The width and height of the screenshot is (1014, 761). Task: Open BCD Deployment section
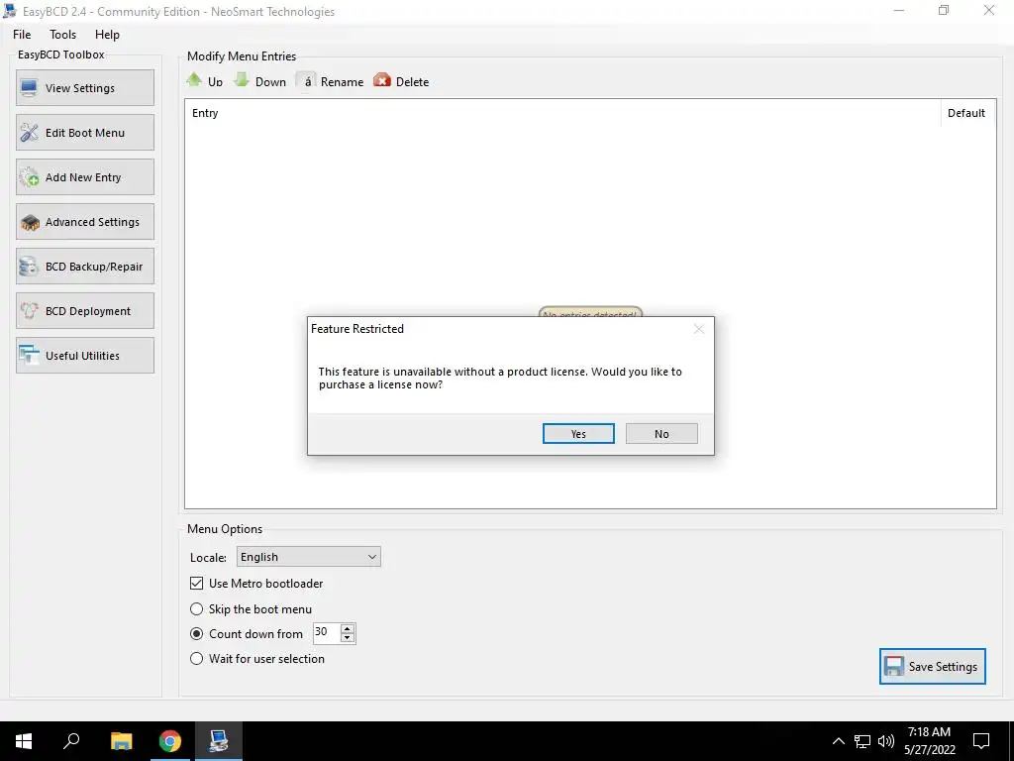click(85, 311)
